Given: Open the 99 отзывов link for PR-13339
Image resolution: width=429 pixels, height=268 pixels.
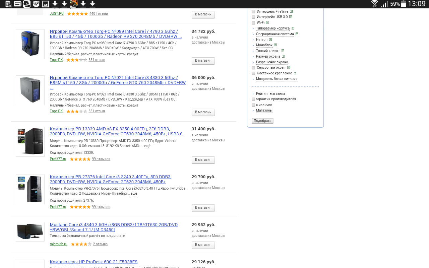Looking at the screenshot, I should coord(101,159).
